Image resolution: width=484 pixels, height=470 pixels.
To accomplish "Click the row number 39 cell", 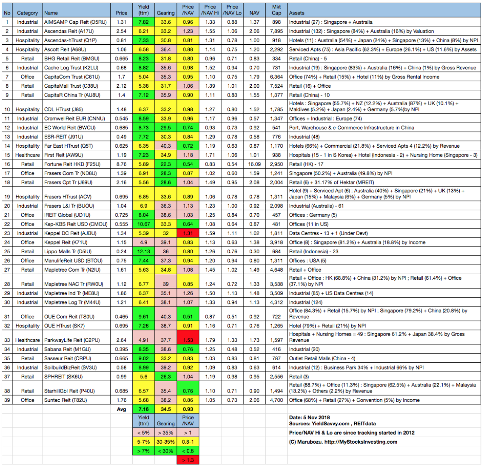I will coord(7,400).
